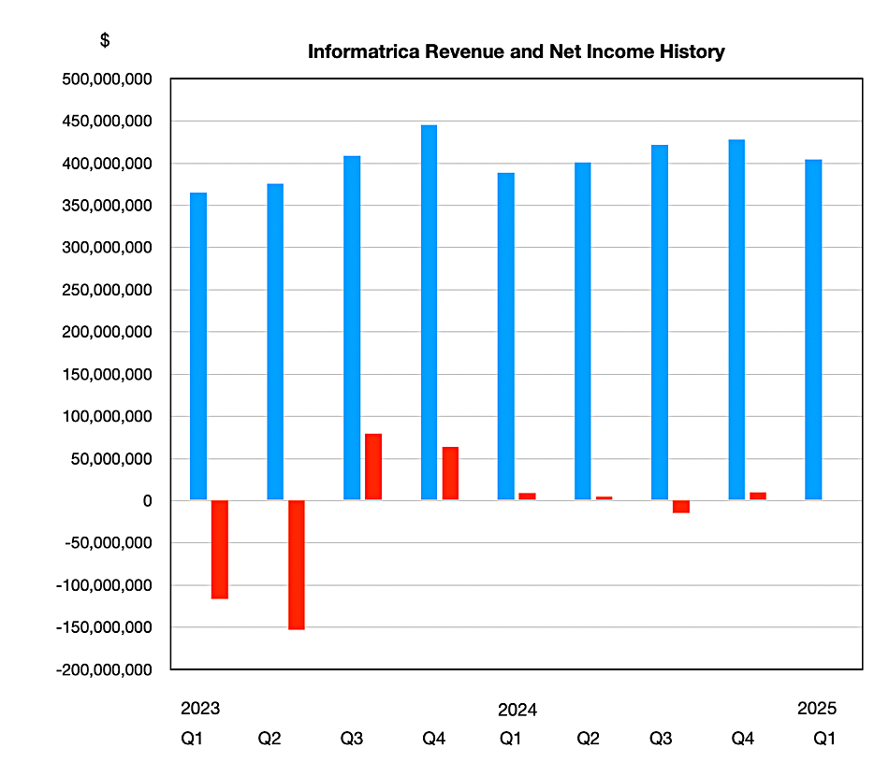This screenshot has height=776, width=889.
Task: Click the $ unit label above the axis
Action: coord(105,40)
